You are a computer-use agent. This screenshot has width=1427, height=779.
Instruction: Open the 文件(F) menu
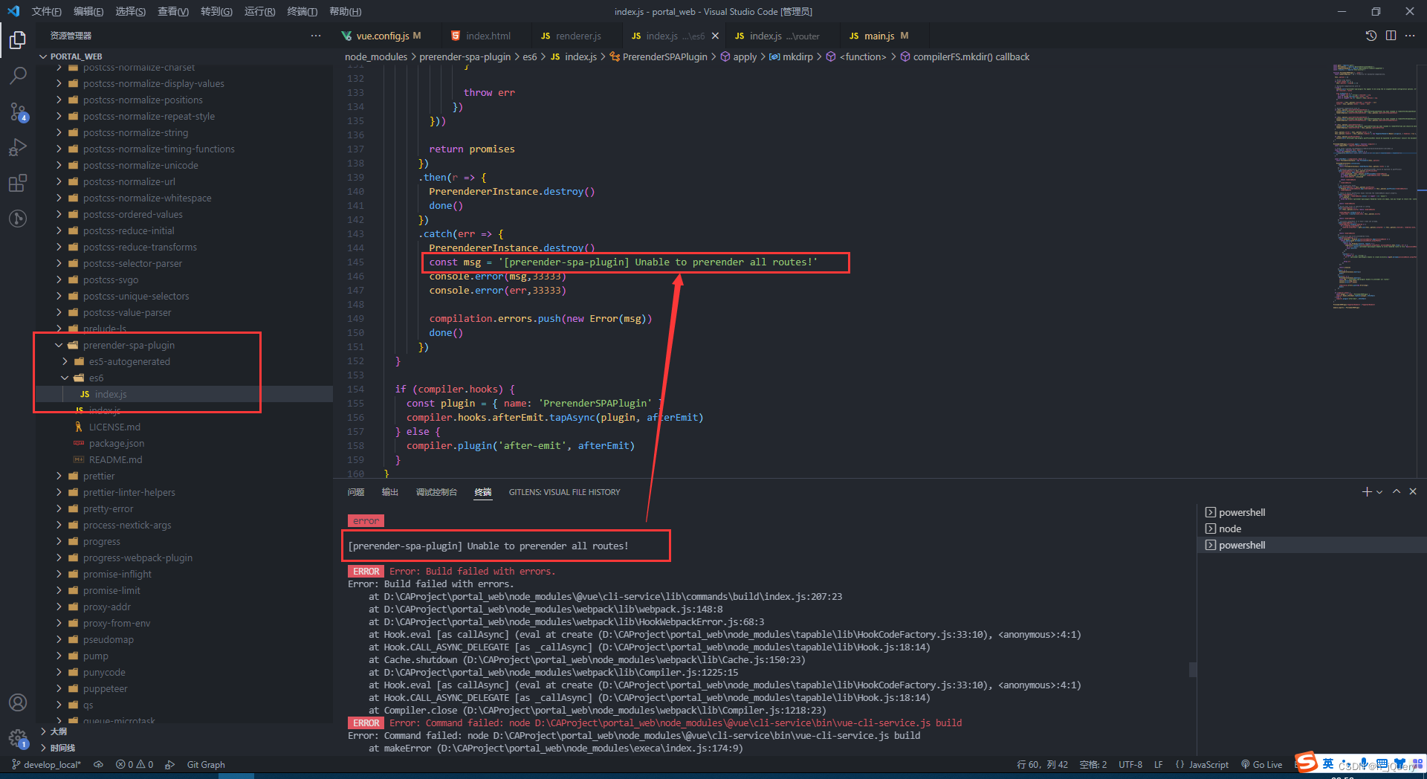[x=47, y=11]
